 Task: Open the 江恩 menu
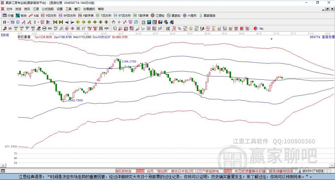click(36, 9)
